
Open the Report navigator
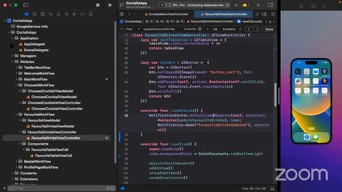coord(90,14)
